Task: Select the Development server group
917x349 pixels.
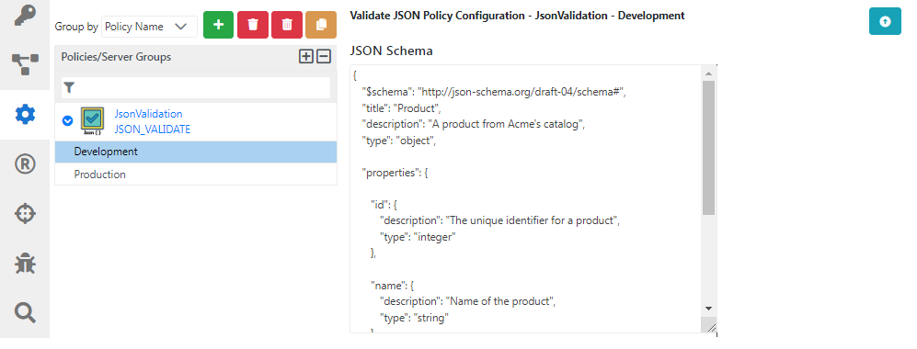Action: pos(196,152)
